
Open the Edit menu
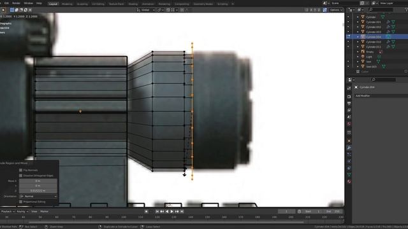(x=7, y=3)
